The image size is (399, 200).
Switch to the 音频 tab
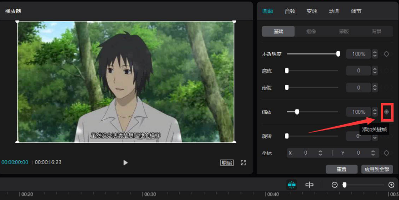tap(290, 11)
